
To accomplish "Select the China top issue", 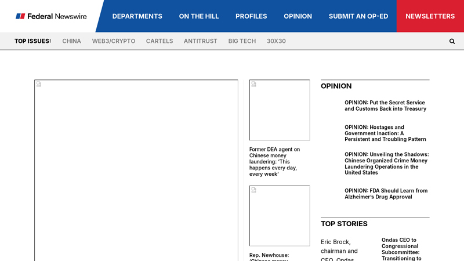I will tap(71, 41).
